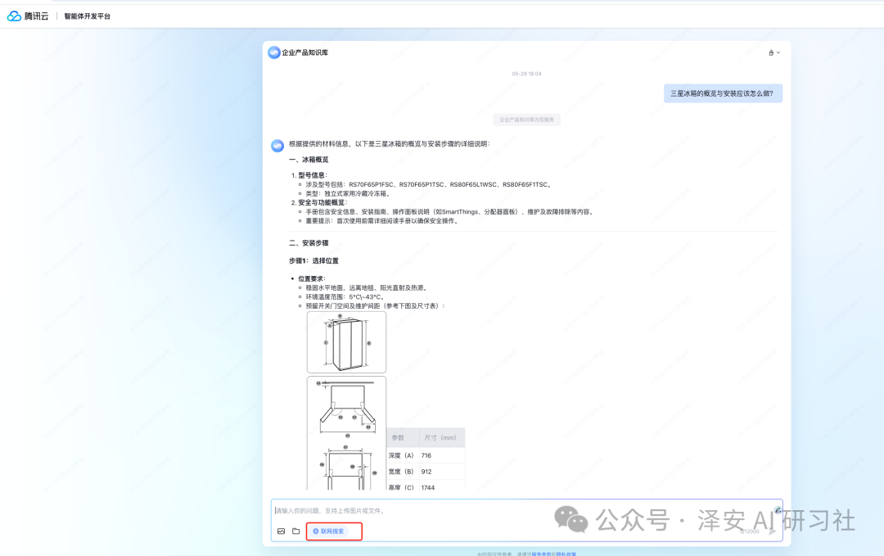
Task: Click the 位置要求 bullet
Action: coord(311,278)
